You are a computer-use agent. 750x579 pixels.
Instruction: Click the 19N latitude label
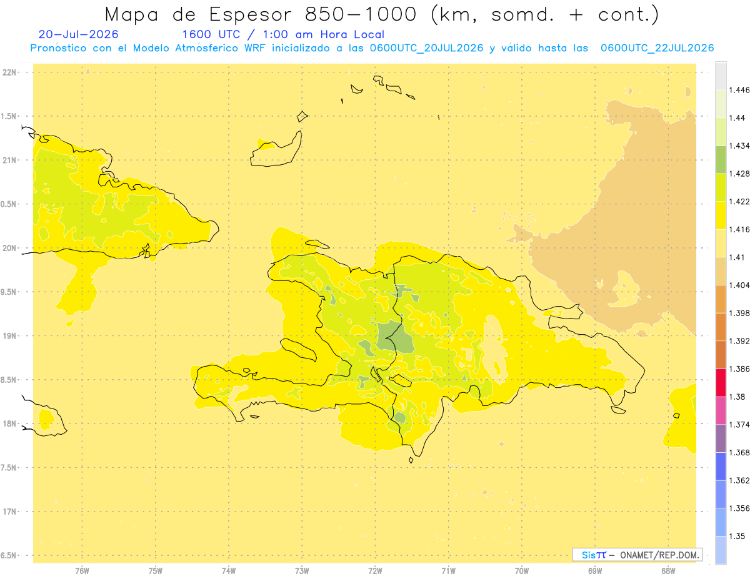[11, 335]
